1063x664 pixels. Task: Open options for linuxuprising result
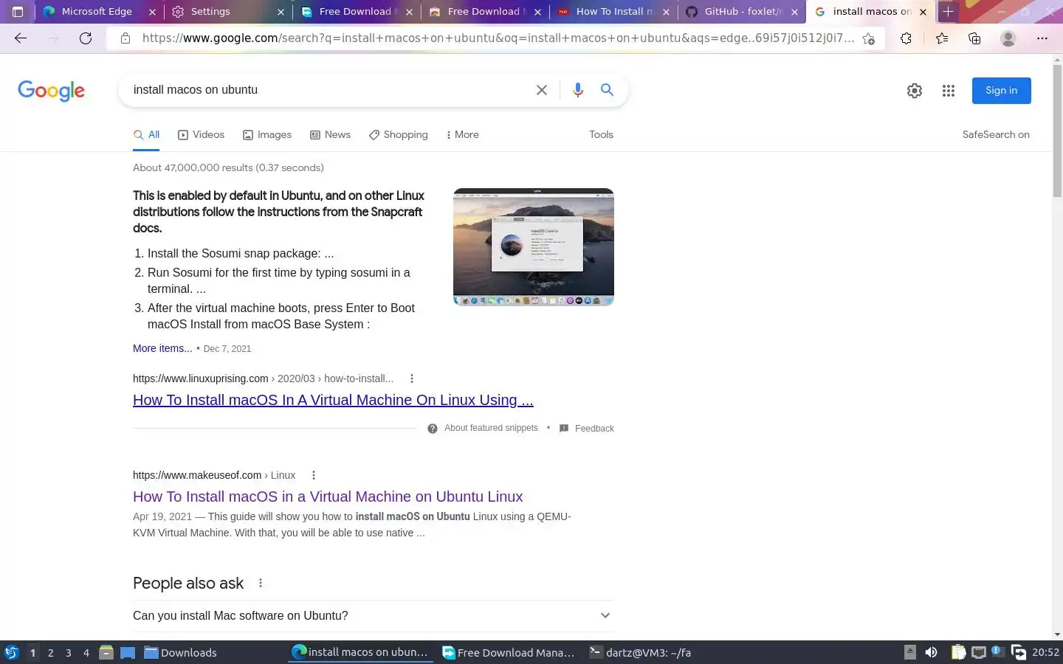[412, 378]
